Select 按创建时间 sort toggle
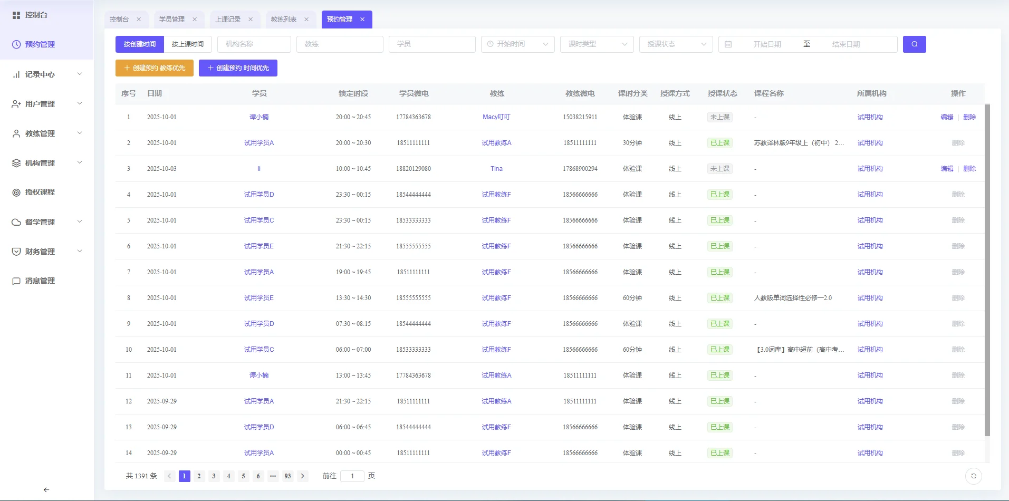1009x501 pixels. 140,44
